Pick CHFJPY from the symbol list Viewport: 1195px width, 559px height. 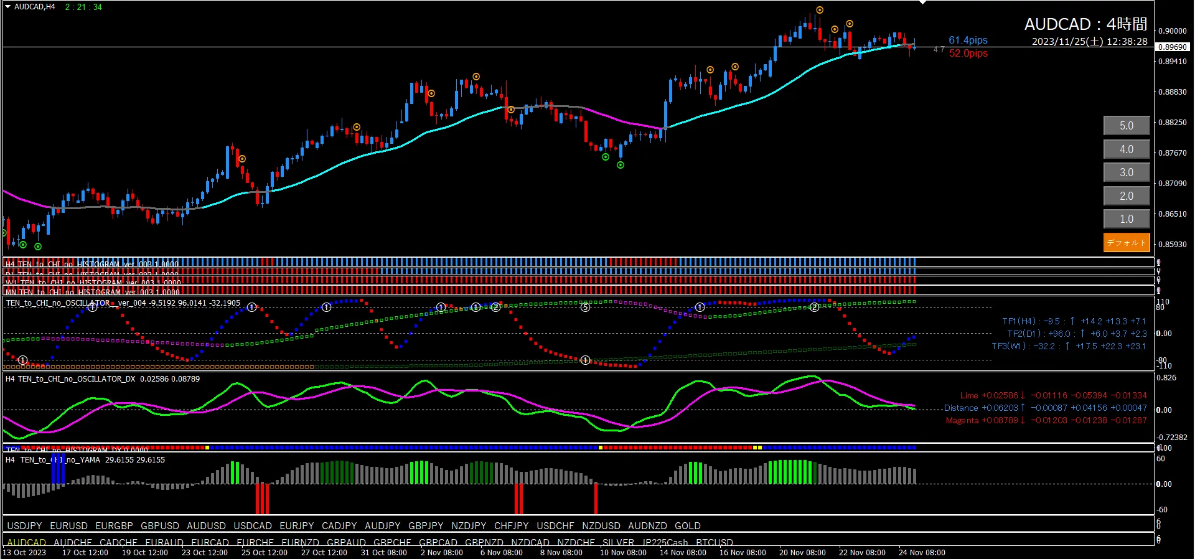click(512, 526)
